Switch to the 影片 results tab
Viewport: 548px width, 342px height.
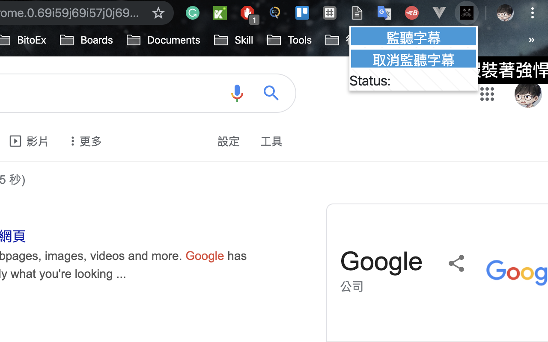pos(28,141)
